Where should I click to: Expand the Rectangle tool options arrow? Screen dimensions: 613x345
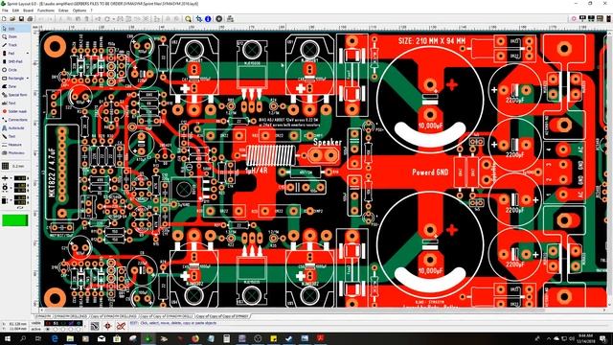(28, 79)
